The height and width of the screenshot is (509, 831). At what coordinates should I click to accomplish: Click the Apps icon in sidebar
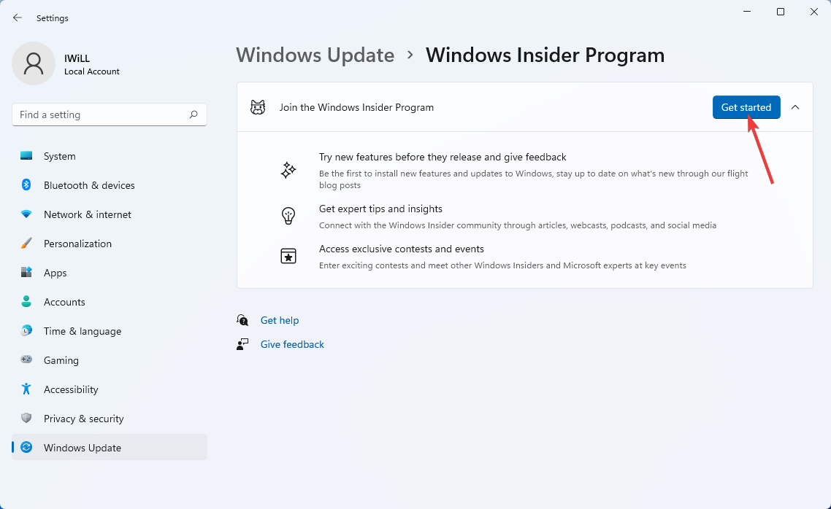point(26,272)
